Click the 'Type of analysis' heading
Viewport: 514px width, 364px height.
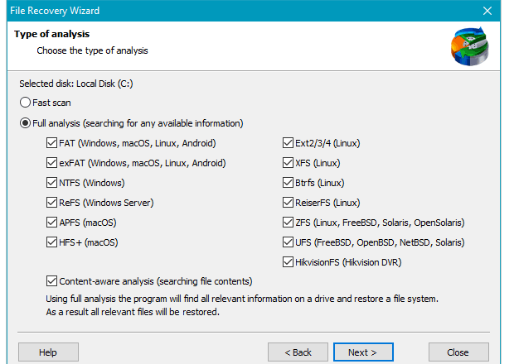coord(51,34)
